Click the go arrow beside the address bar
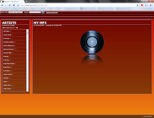This screenshot has height=118, width=154. click(138, 5)
